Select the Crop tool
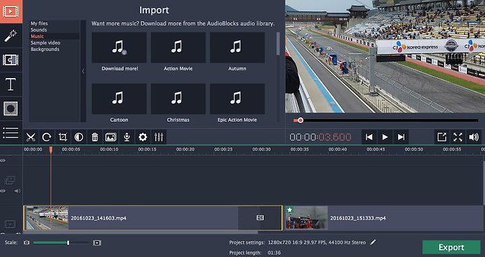The image size is (485, 257). pos(63,137)
